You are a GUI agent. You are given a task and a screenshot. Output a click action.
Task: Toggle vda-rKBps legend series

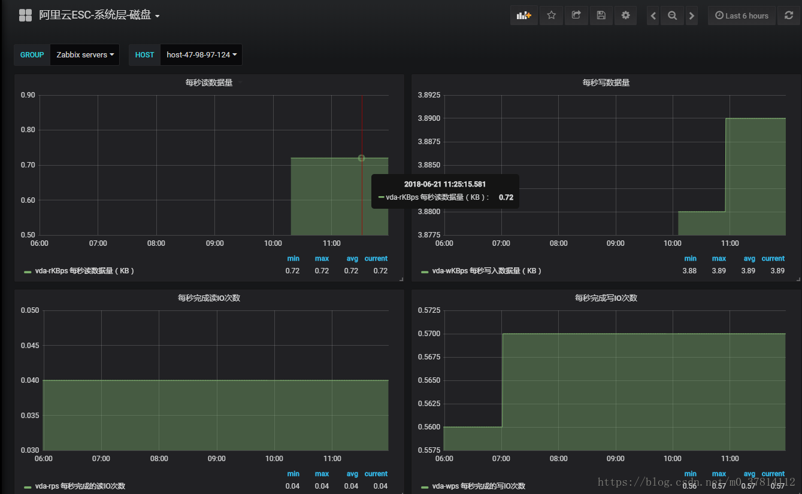84,271
